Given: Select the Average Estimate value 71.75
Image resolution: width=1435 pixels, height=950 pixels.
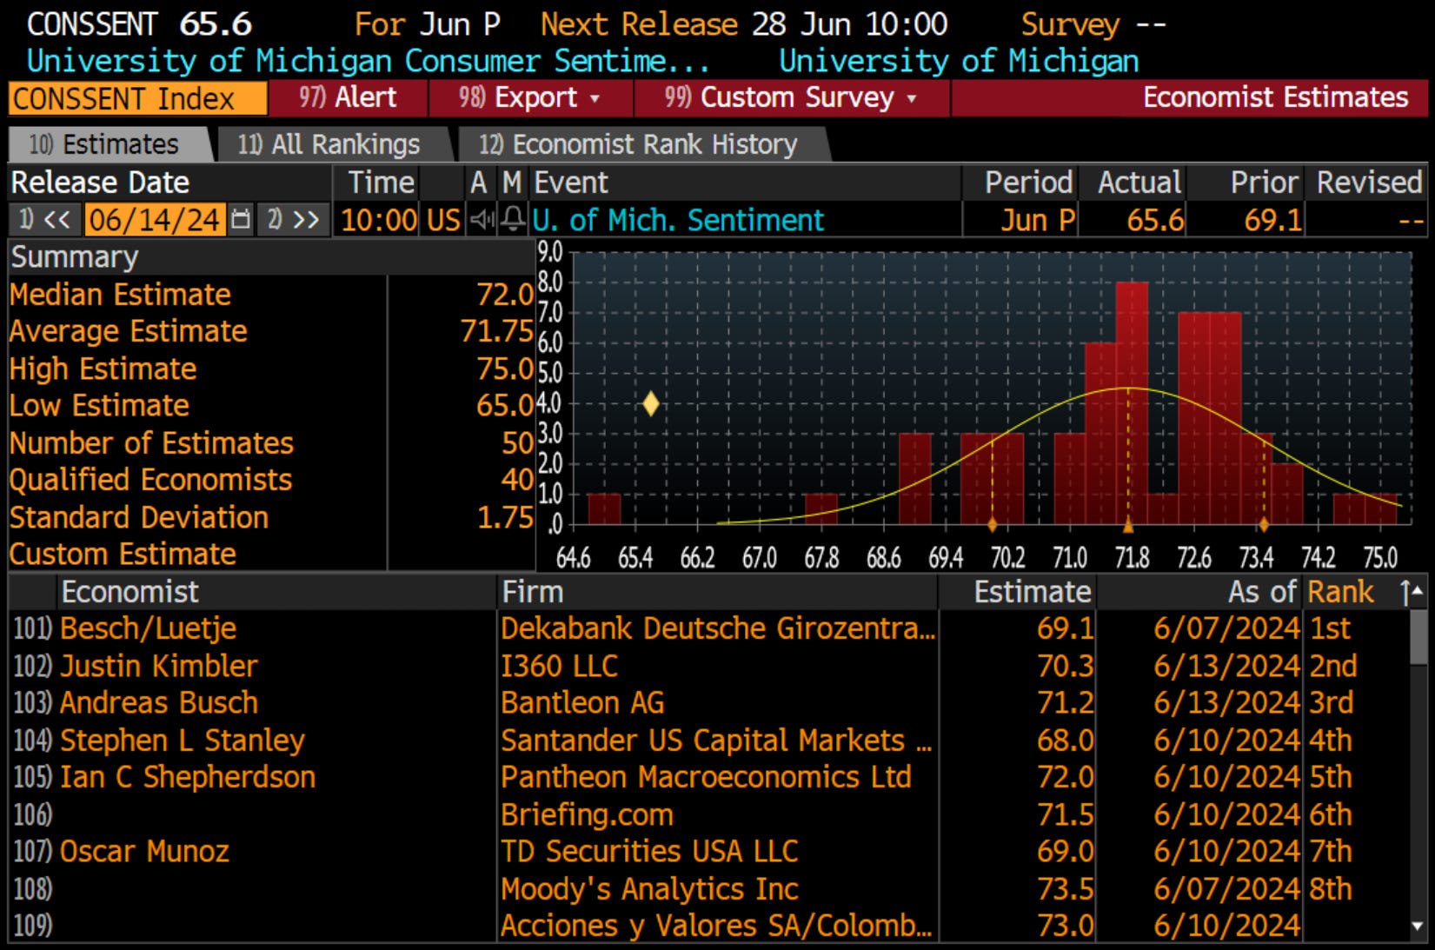Looking at the screenshot, I should coord(496,331).
